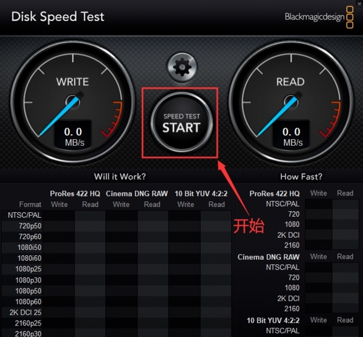Click the Will it Work ProRes 422 HQ header
Screen dimensions: 363x337
tap(75, 194)
